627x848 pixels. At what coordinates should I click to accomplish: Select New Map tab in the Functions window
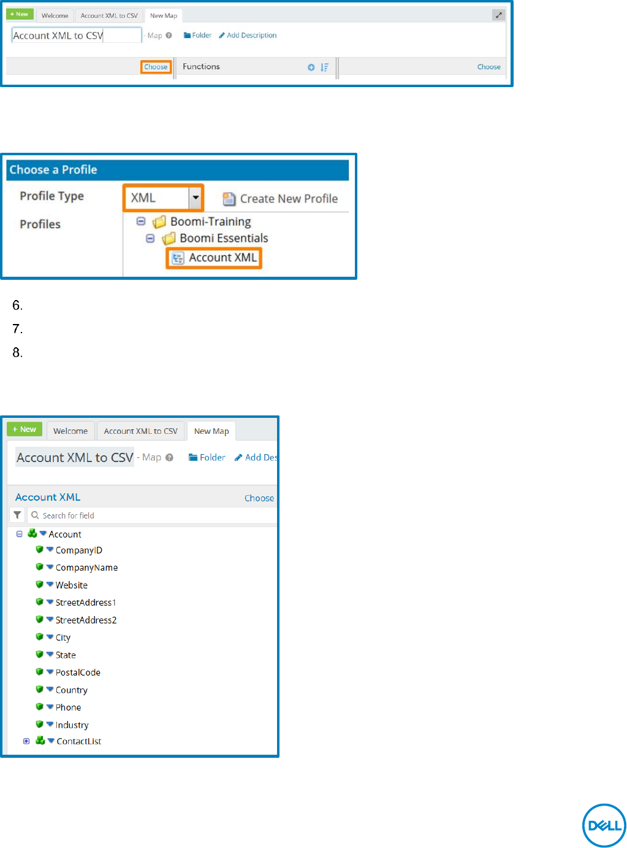point(164,15)
